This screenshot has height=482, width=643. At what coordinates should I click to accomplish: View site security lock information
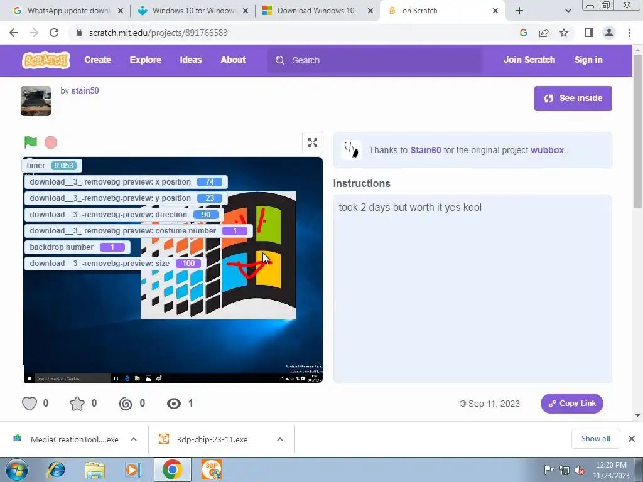79,33
